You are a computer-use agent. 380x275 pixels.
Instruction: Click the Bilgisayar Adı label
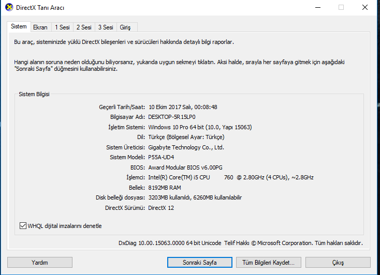127,117
